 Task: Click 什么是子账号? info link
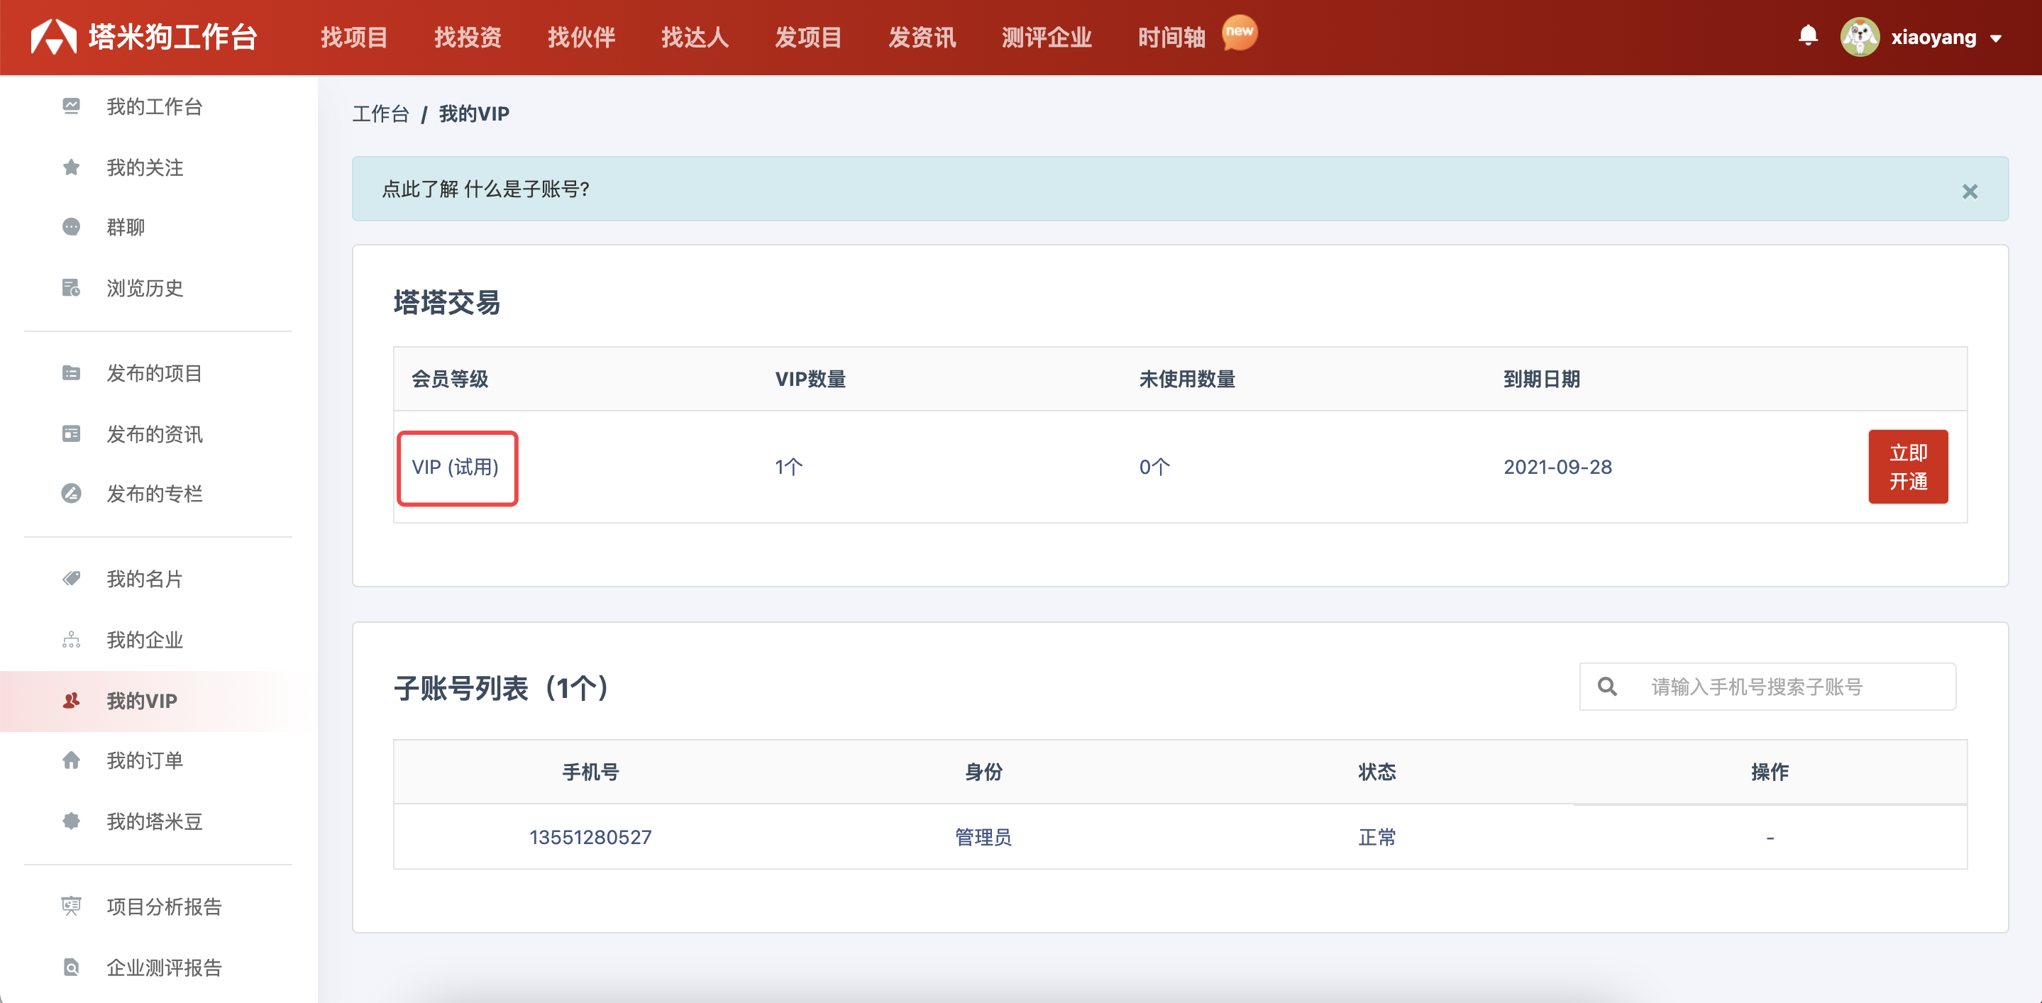(x=526, y=189)
